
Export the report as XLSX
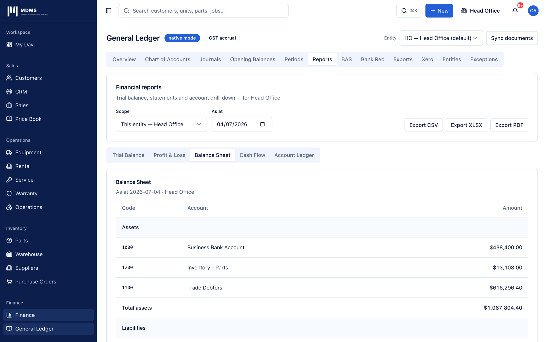[x=467, y=125]
